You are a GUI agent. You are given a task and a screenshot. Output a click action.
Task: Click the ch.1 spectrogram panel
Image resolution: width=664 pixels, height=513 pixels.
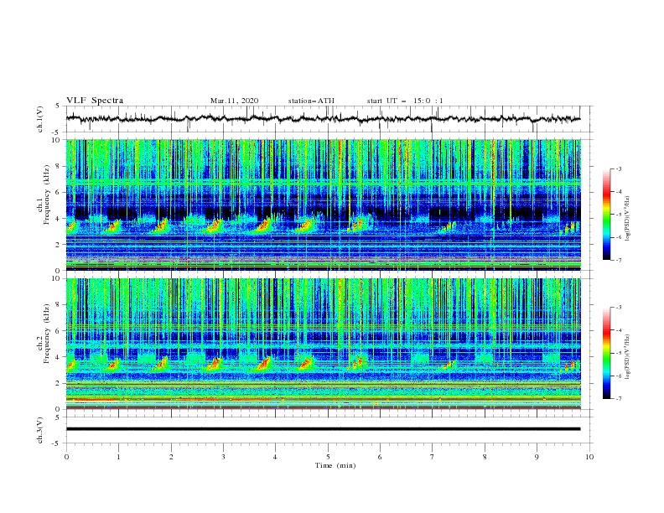(323, 205)
